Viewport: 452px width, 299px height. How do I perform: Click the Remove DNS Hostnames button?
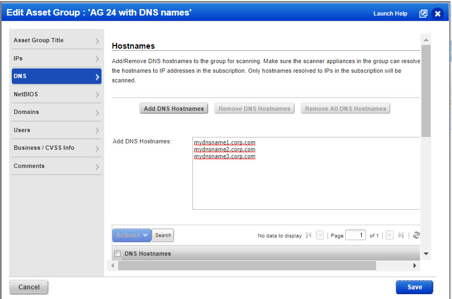pos(254,109)
